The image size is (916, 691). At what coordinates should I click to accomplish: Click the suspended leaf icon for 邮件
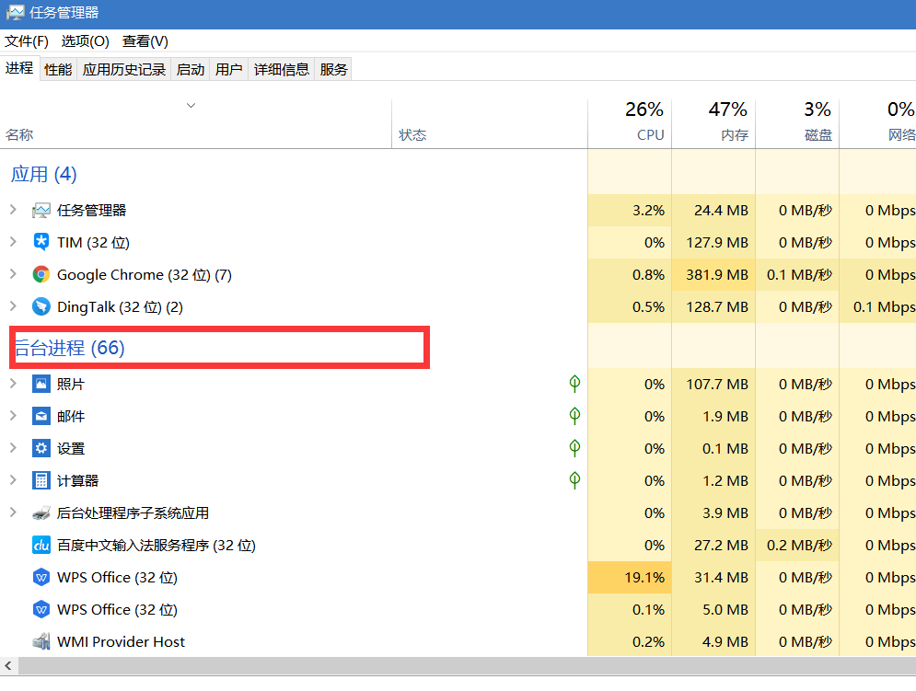(574, 416)
